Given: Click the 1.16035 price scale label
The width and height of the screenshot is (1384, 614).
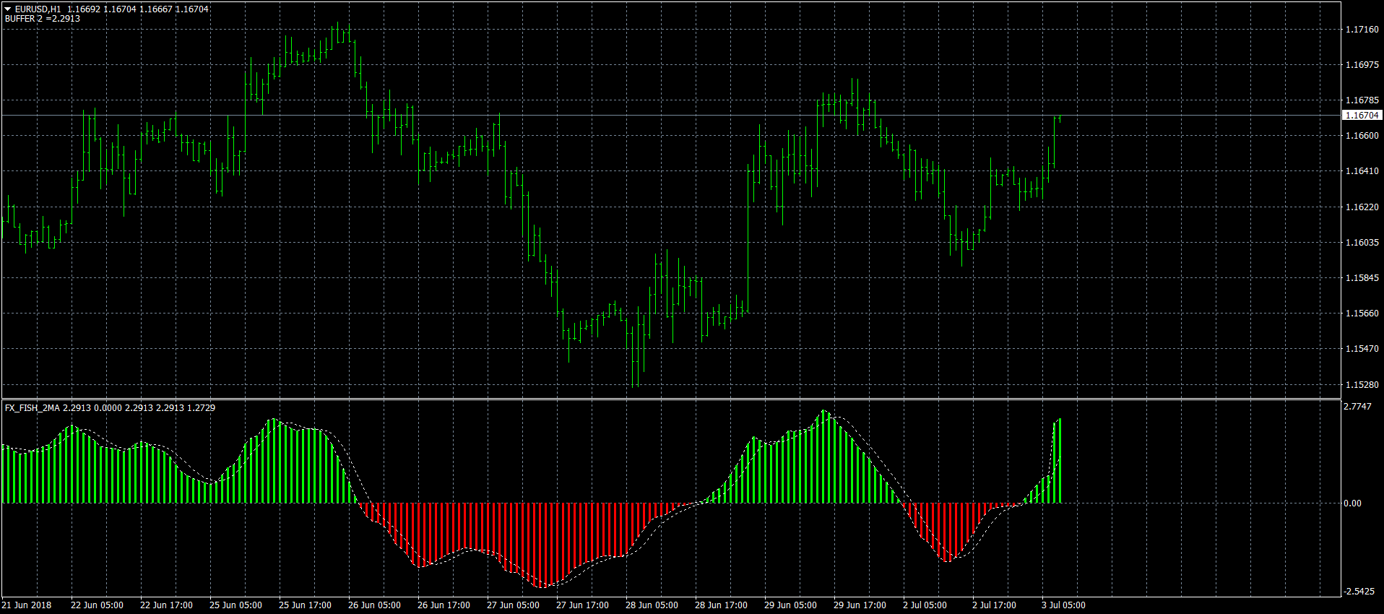Looking at the screenshot, I should pyautogui.click(x=1362, y=243).
